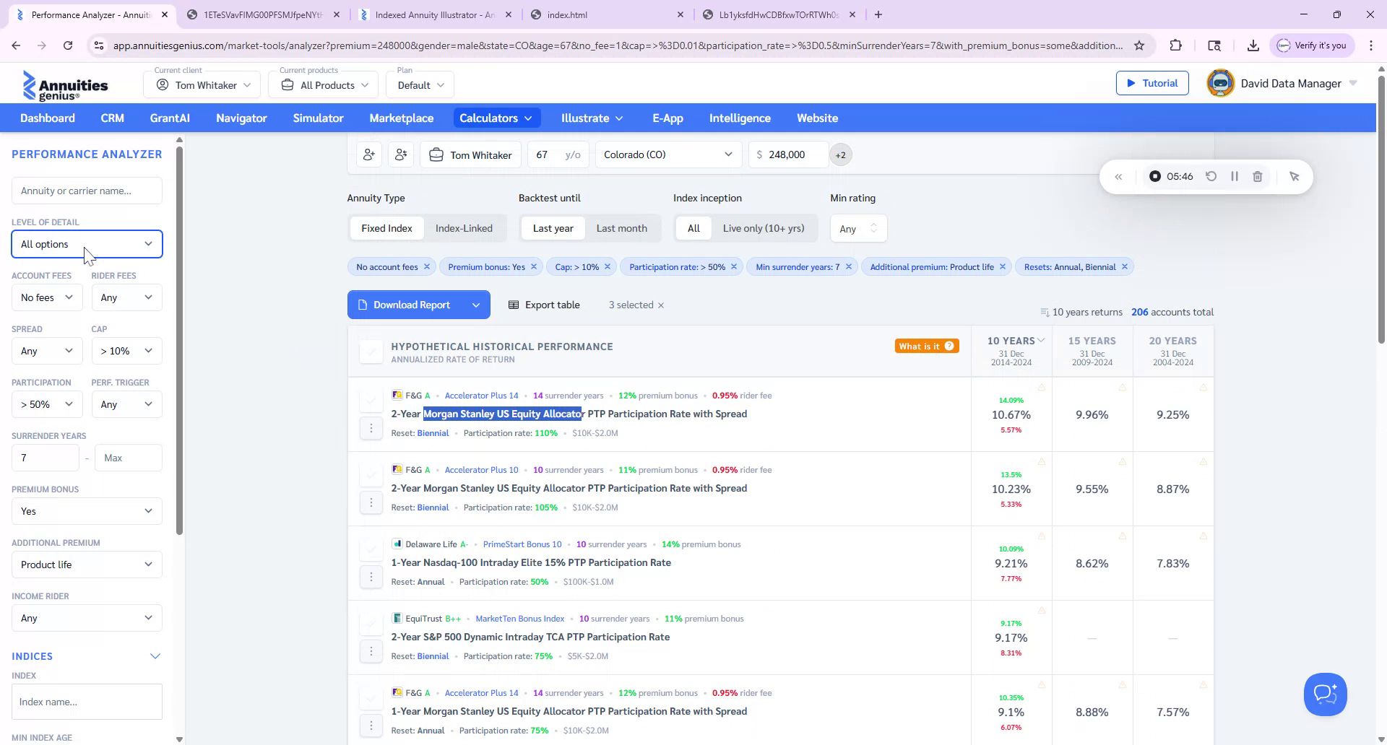Expand the Premium Bonus dropdown showing Yes
The width and height of the screenshot is (1387, 745).
coord(86,511)
